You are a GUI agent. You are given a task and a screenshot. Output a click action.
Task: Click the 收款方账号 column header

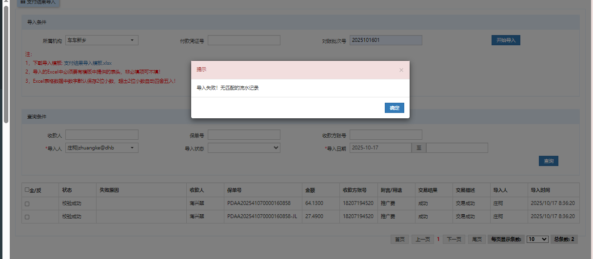(358, 190)
